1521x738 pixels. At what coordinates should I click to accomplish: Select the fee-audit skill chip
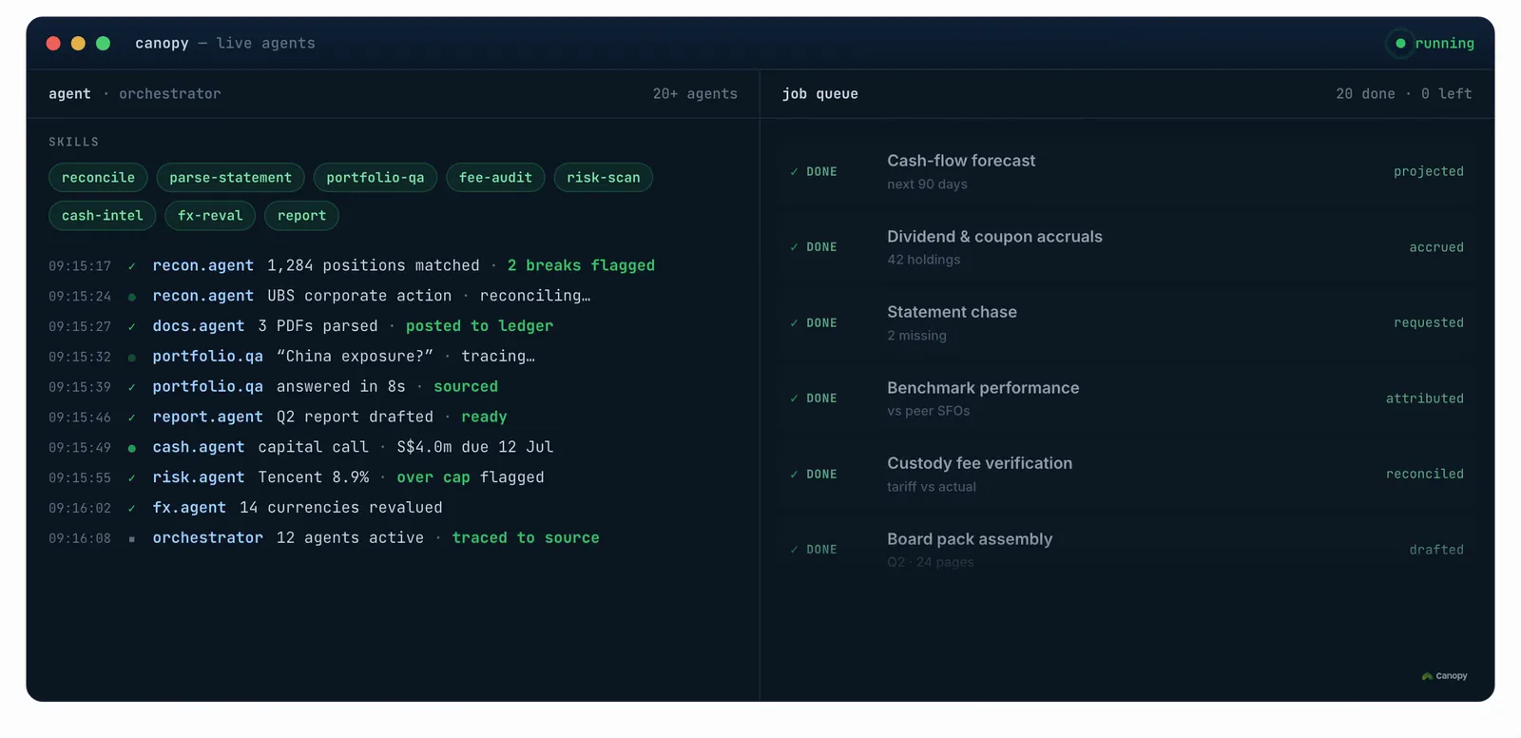pos(495,178)
